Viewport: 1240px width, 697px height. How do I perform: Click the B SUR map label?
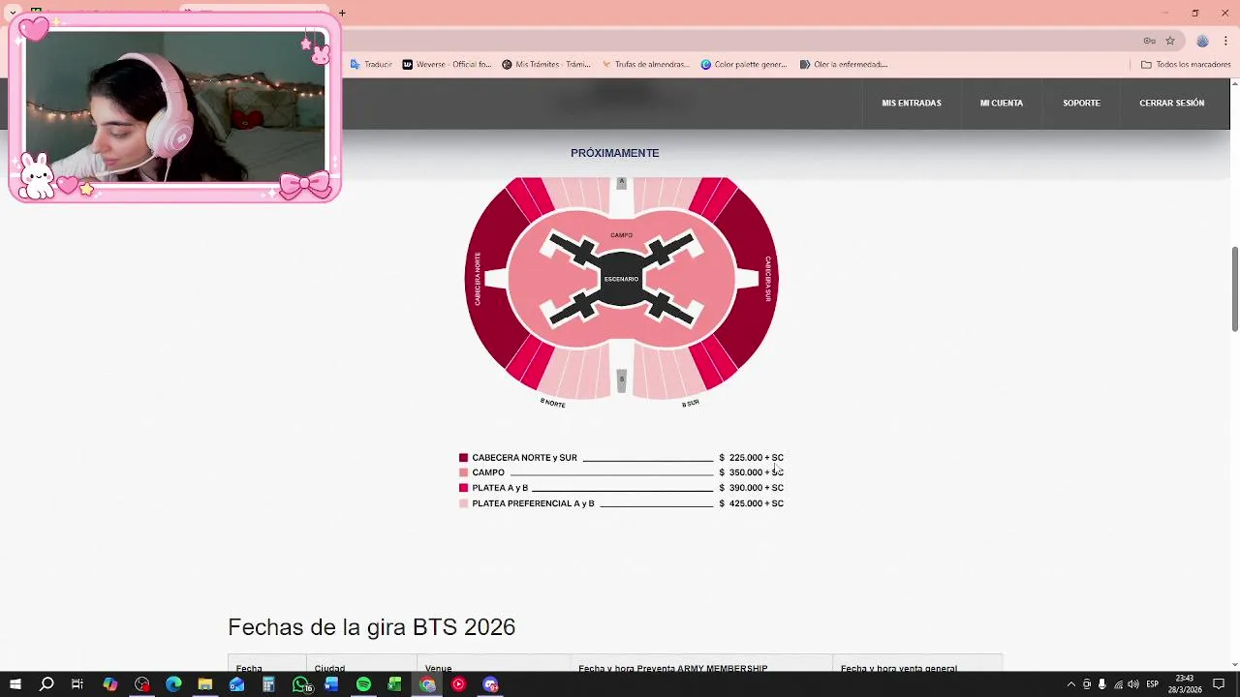tap(690, 403)
